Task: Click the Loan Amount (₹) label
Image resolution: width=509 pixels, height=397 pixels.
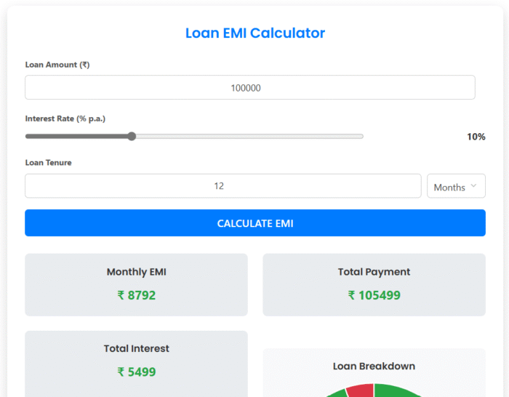Action: click(x=57, y=65)
